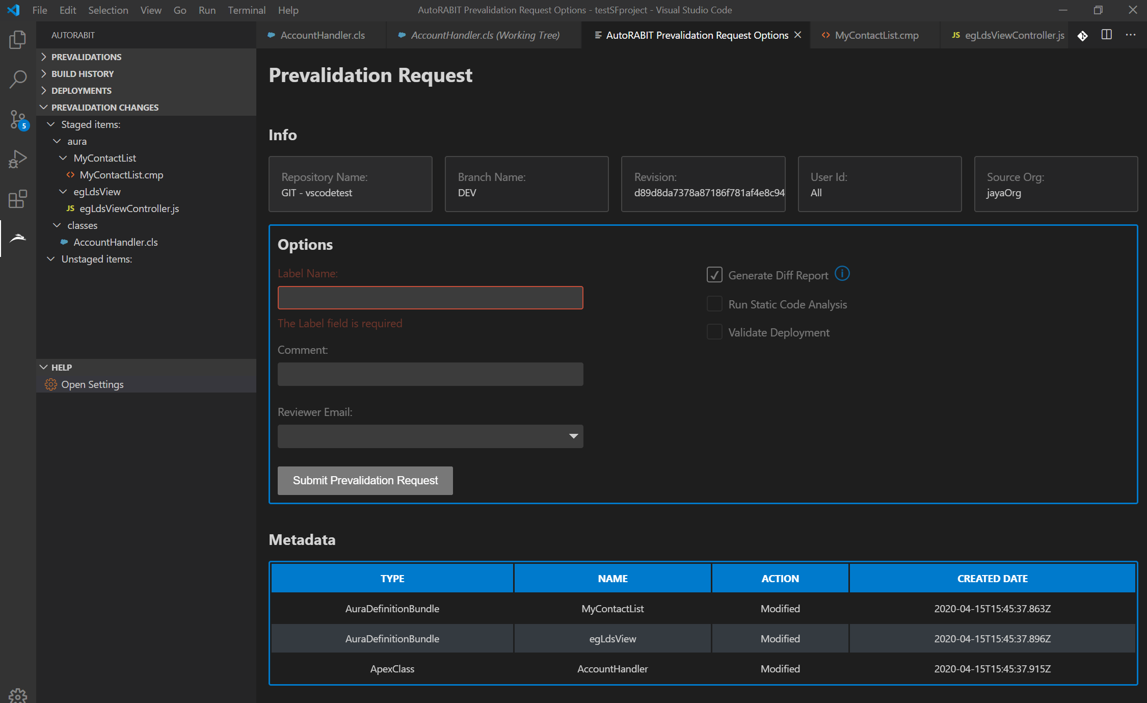1147x703 pixels.
Task: Expand the Build History section
Action: pos(83,73)
